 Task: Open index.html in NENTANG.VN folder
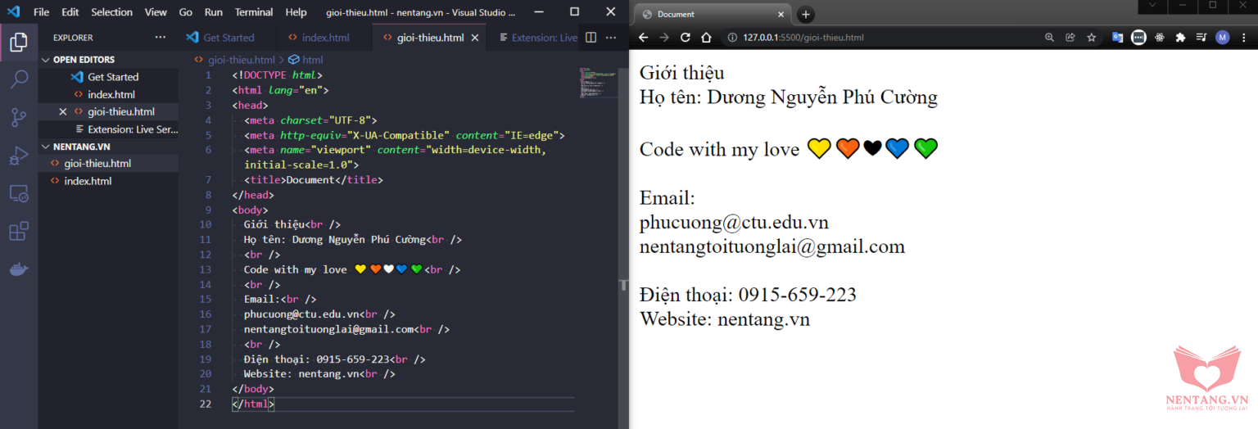88,181
